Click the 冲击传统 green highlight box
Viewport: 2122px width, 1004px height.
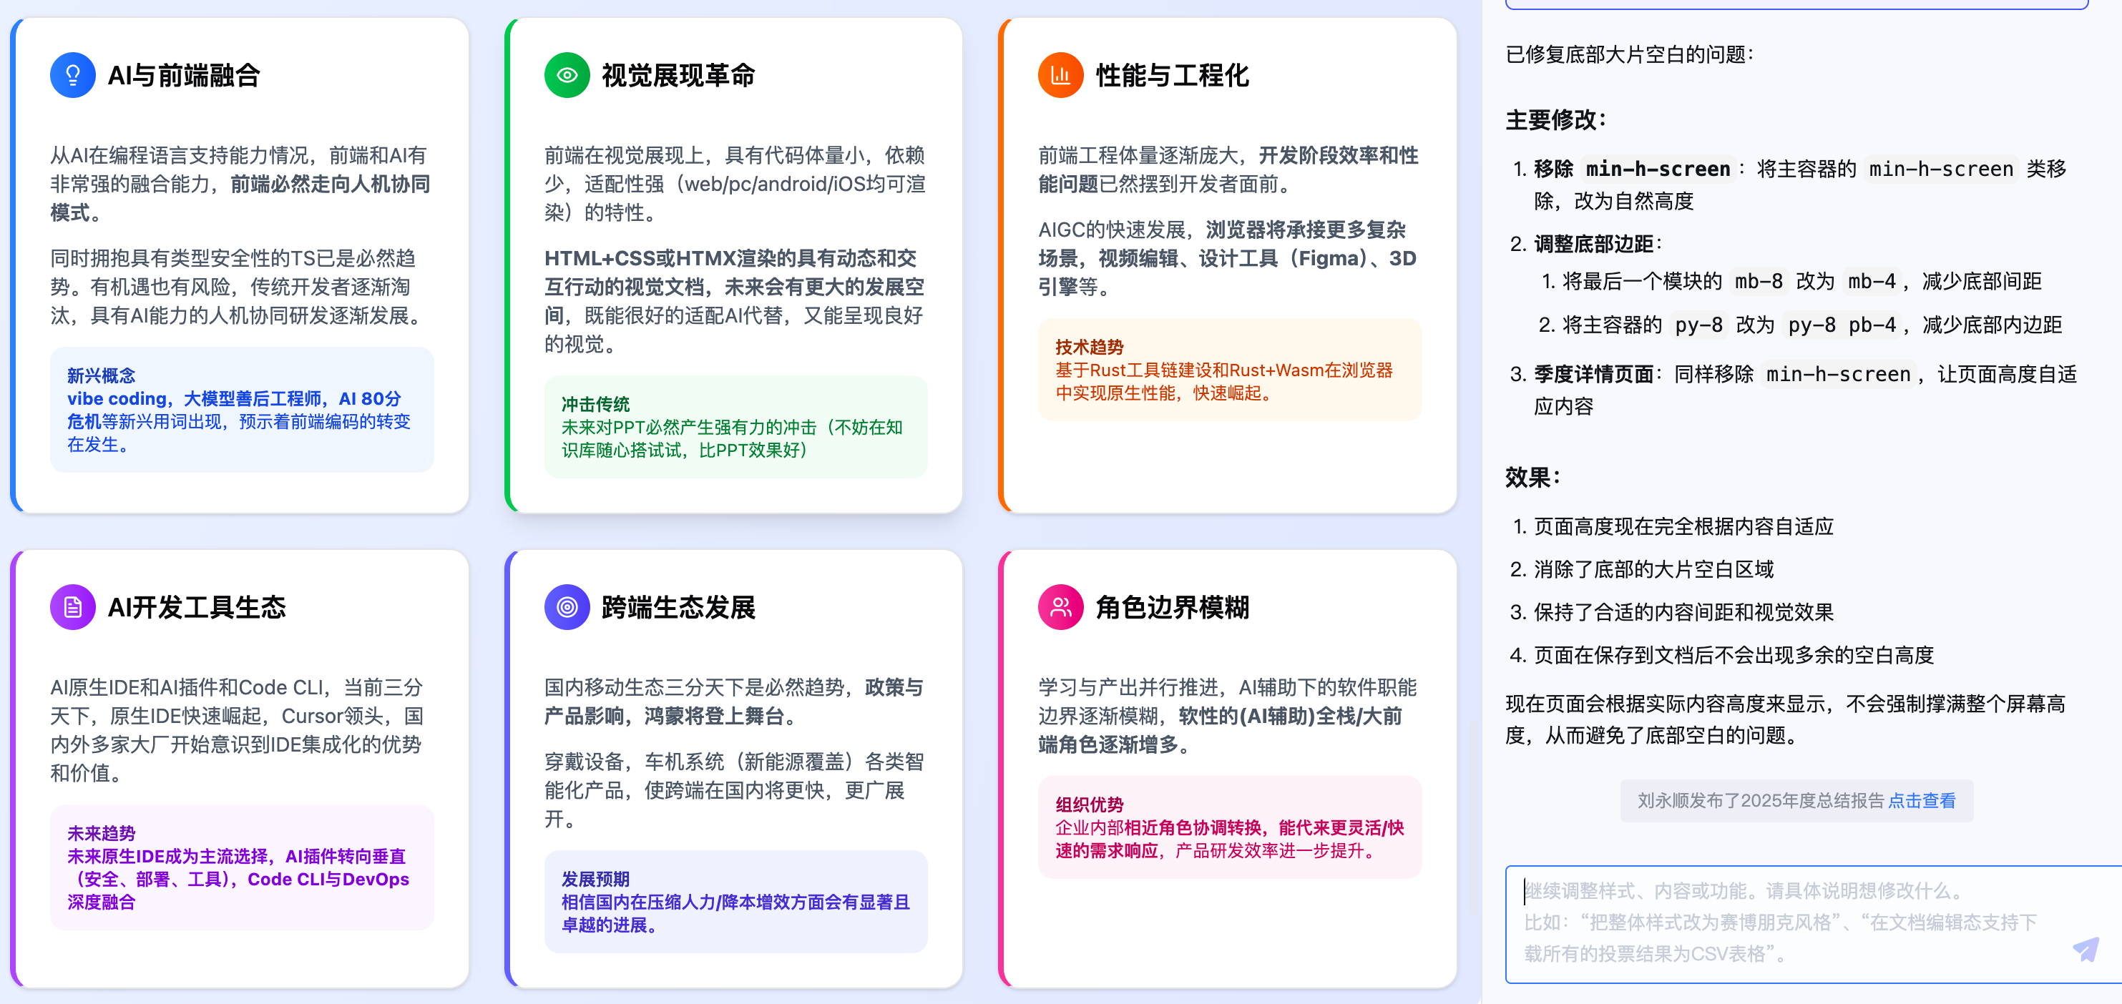coord(735,427)
